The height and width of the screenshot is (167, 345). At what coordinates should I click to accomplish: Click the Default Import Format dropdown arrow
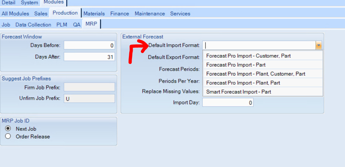[x=318, y=46]
